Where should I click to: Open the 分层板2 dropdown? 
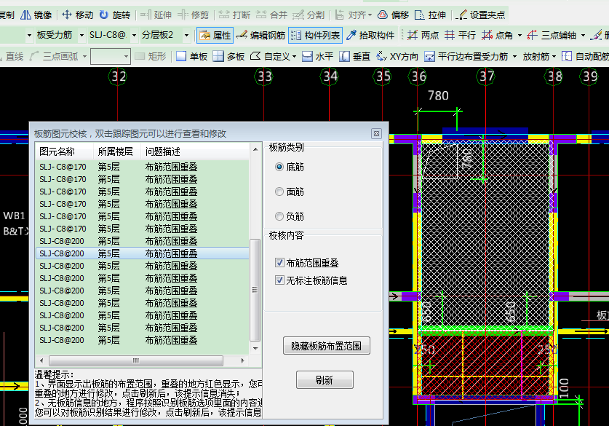[186, 36]
